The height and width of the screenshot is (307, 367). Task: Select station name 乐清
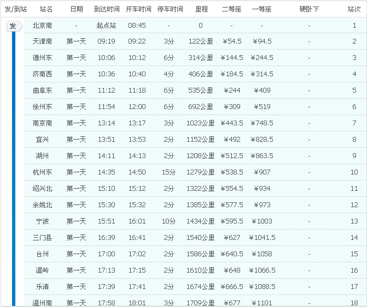pos(42,287)
